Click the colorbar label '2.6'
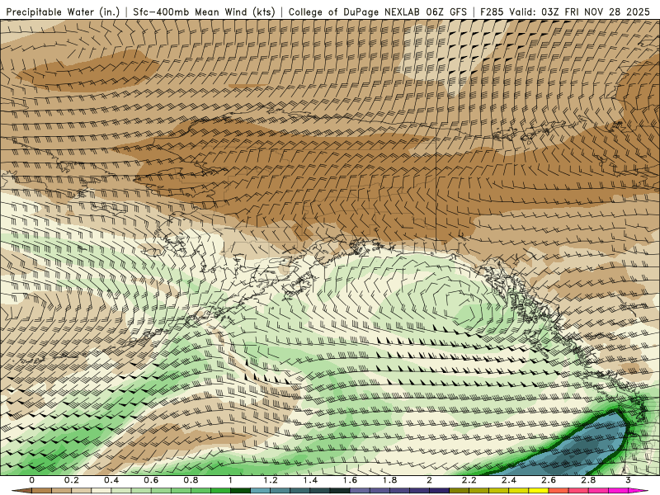 549,480
